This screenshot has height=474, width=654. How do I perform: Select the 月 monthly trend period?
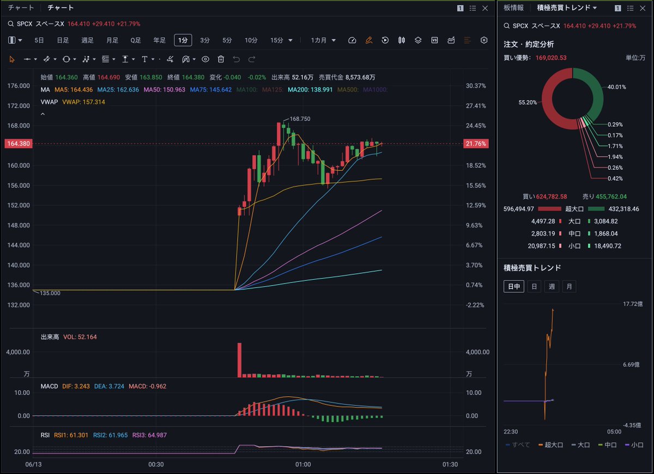coord(569,286)
